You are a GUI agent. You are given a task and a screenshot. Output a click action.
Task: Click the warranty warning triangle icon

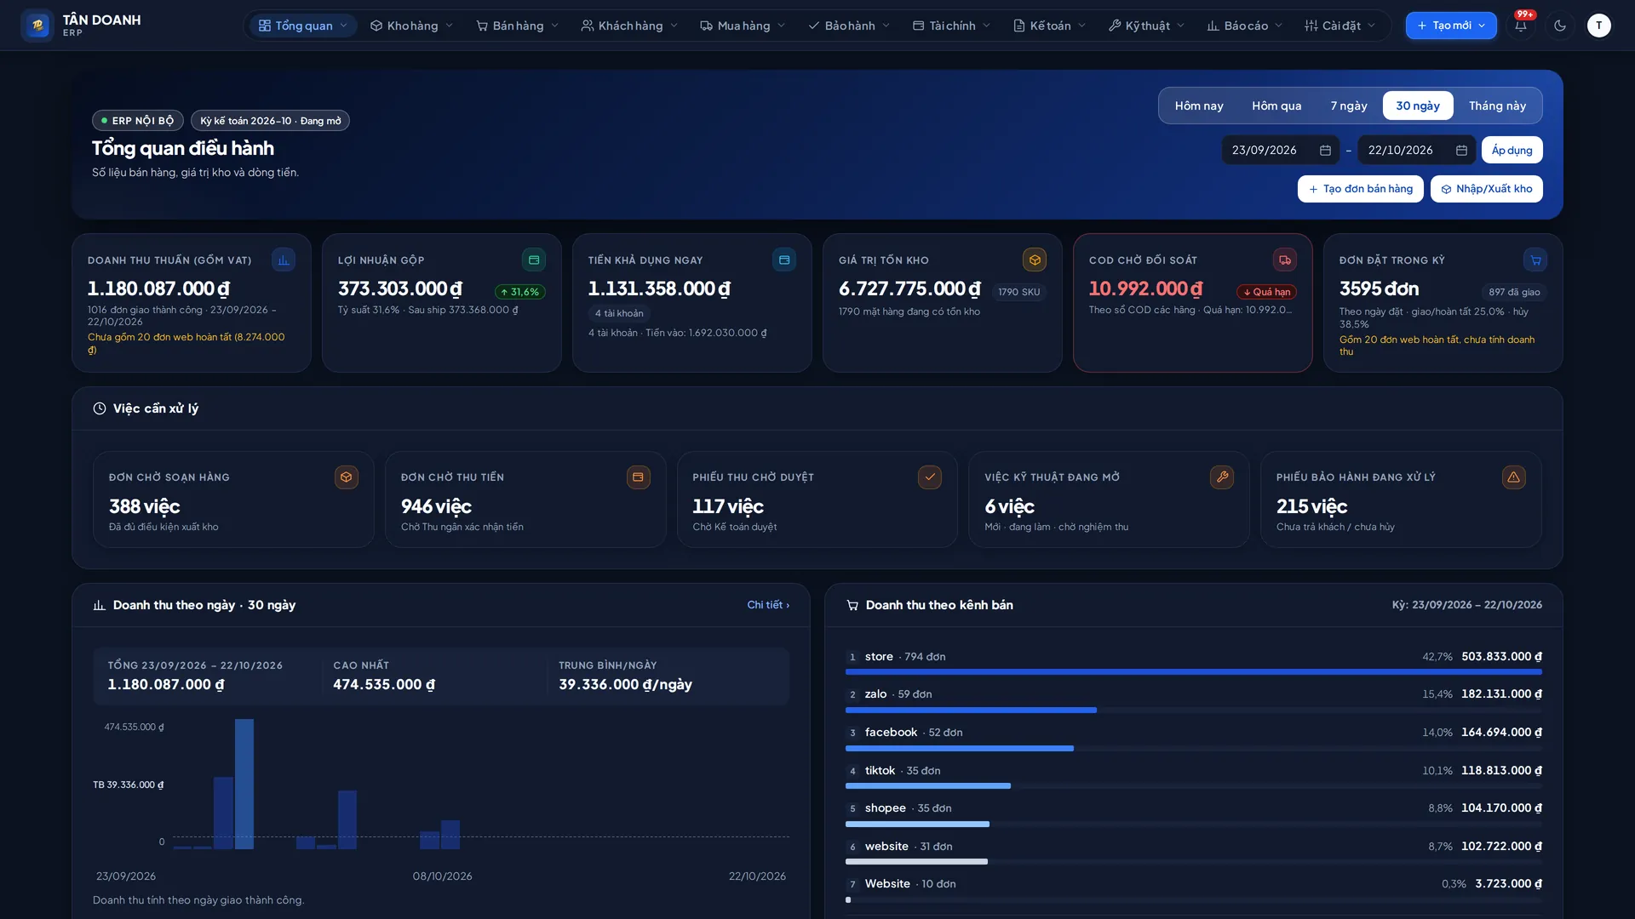click(x=1514, y=477)
